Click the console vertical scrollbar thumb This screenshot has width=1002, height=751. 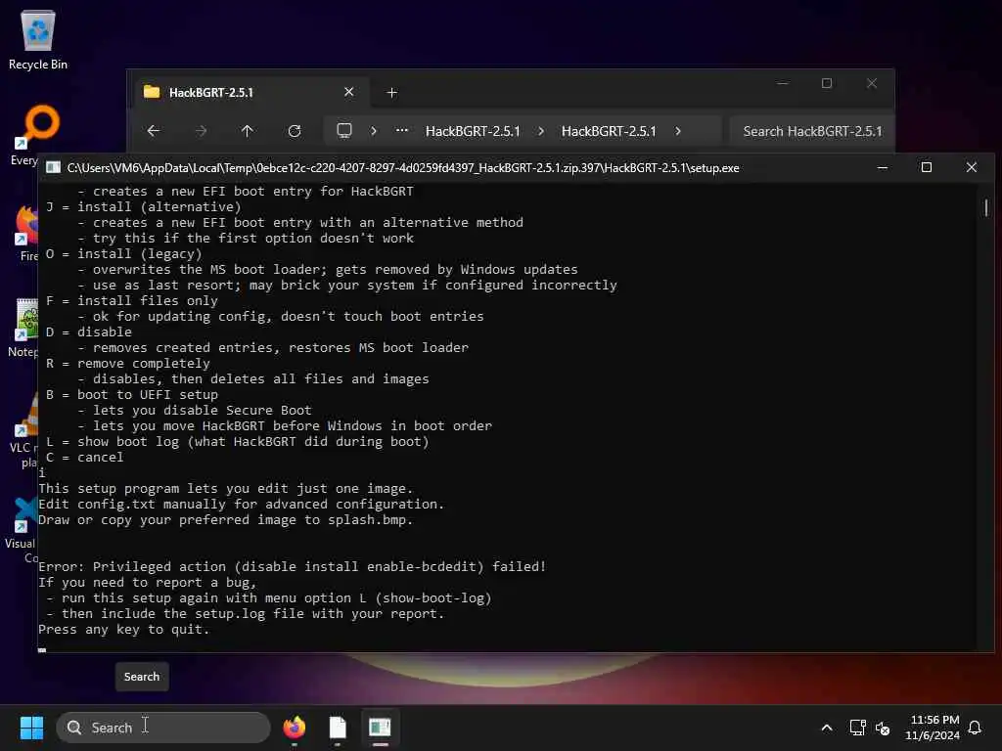(x=986, y=207)
